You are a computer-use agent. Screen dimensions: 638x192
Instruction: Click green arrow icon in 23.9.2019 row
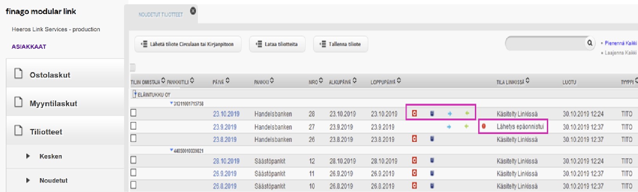467,126
